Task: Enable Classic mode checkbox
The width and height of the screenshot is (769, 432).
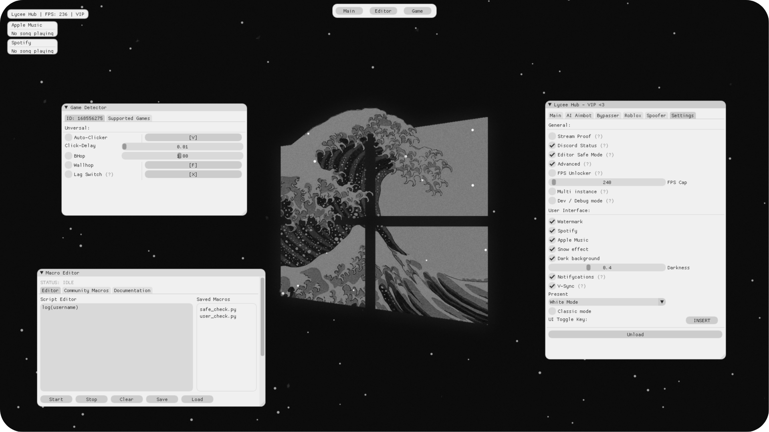Action: (x=552, y=311)
